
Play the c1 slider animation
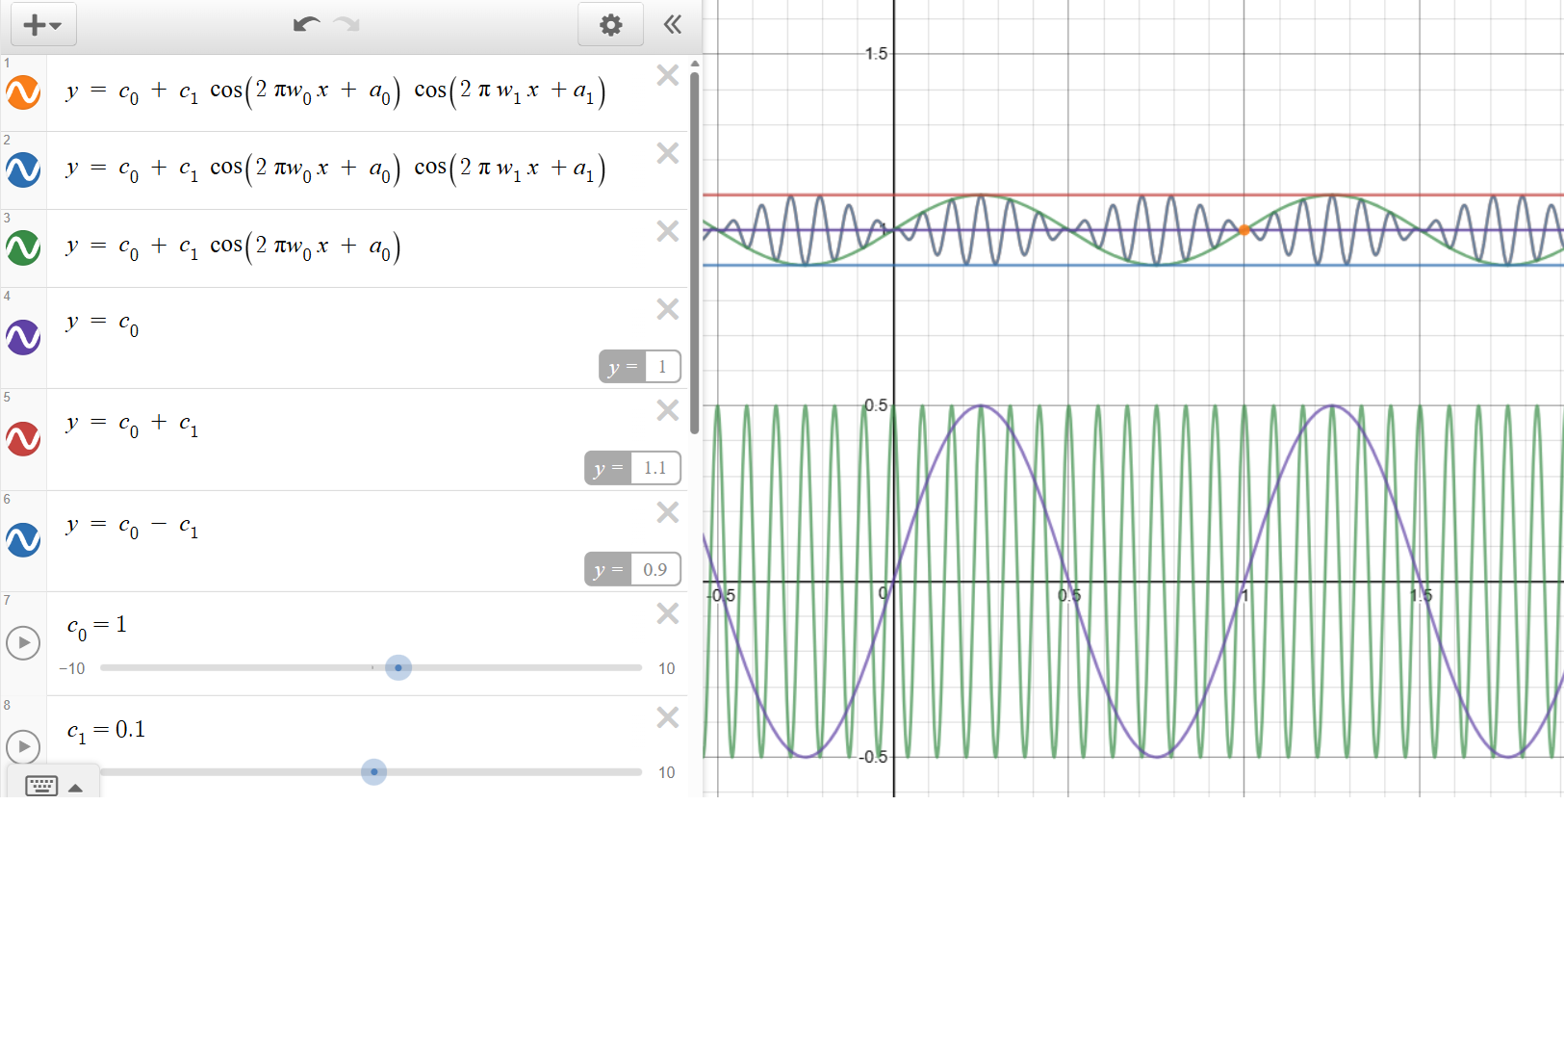point(23,746)
